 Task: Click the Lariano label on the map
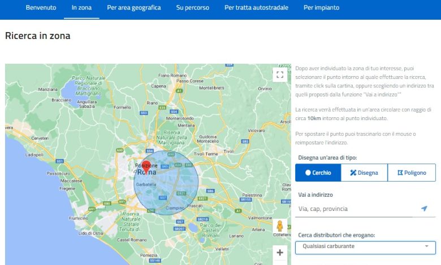(236, 236)
